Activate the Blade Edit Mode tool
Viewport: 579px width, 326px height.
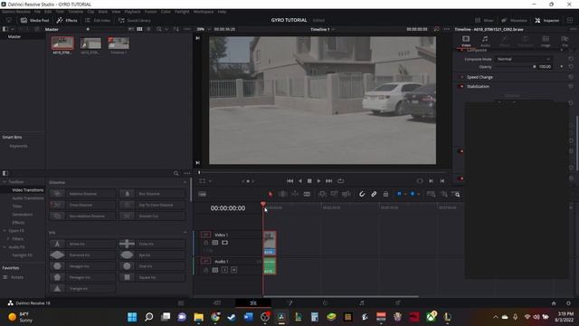307,194
